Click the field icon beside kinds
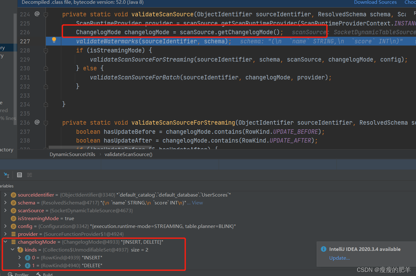Viewport: 416px width, 276px height. [20, 250]
